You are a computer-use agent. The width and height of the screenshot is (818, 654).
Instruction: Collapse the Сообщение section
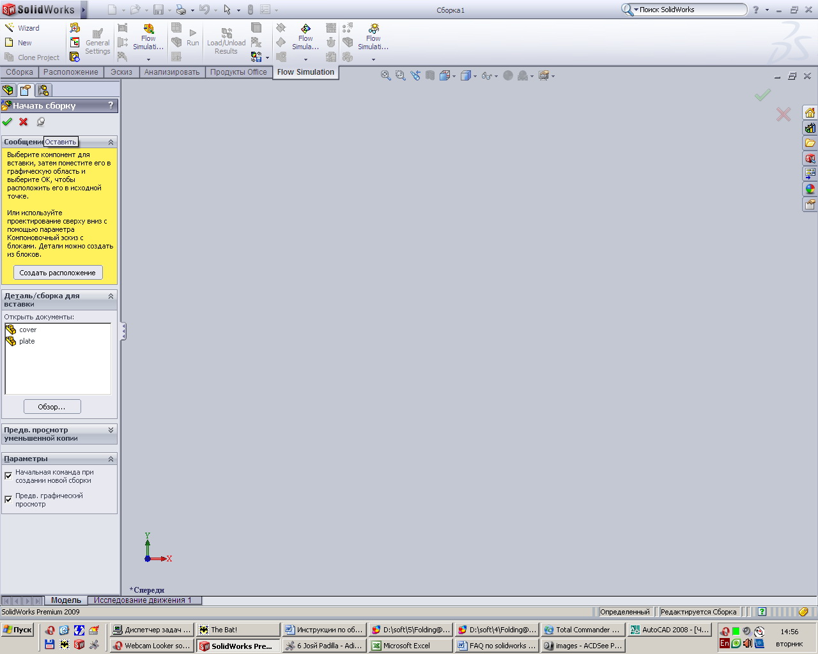111,142
